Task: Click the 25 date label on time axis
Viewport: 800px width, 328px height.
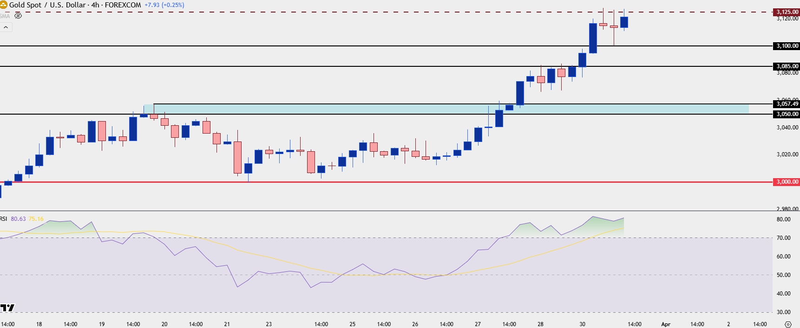Action: point(353,324)
